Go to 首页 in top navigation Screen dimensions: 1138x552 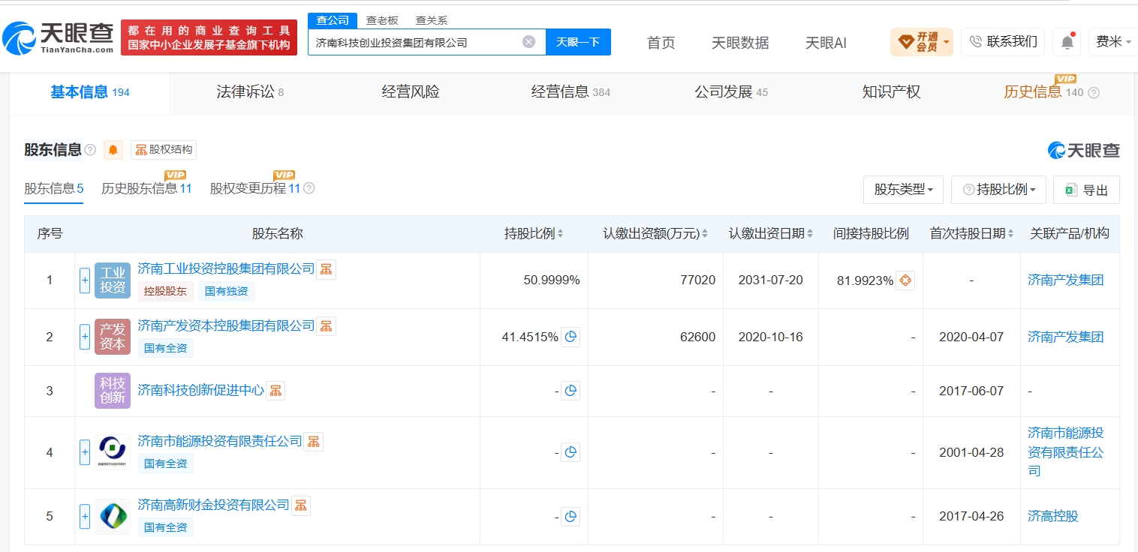[661, 43]
